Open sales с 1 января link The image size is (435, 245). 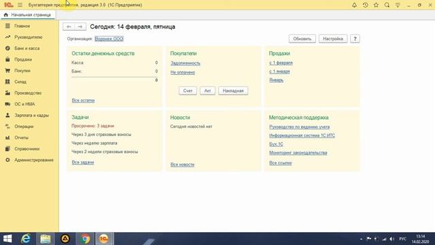coord(279,71)
